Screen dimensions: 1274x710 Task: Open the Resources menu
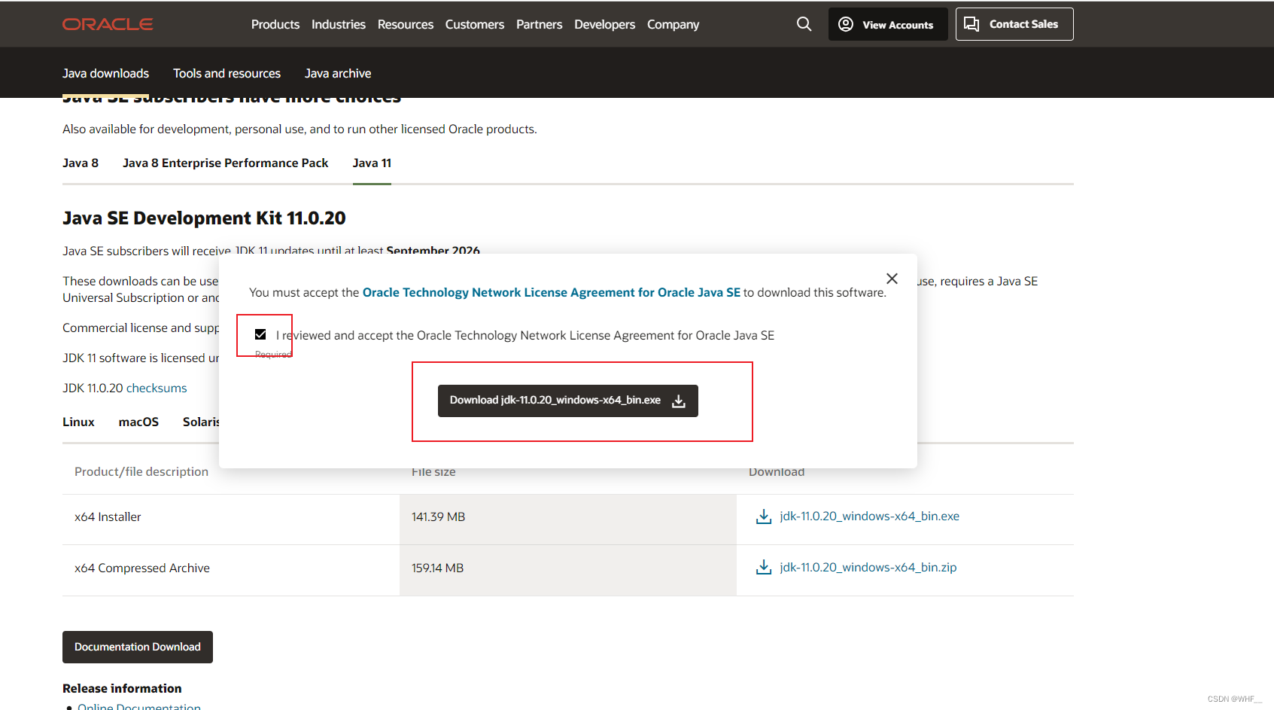click(406, 25)
